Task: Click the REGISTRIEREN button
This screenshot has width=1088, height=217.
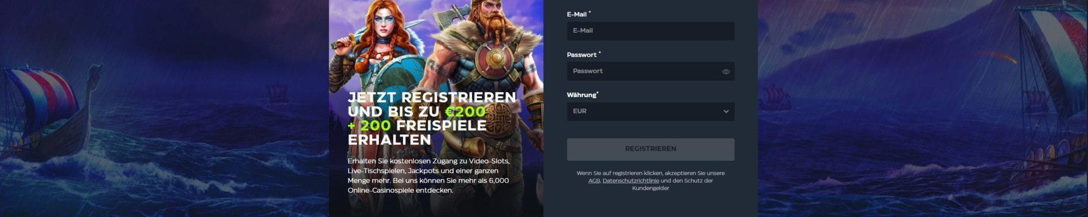Action: (651, 149)
